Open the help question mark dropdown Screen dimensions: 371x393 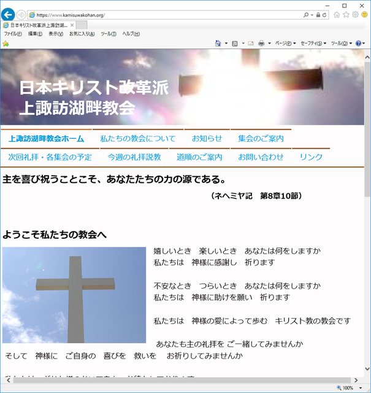click(x=360, y=44)
